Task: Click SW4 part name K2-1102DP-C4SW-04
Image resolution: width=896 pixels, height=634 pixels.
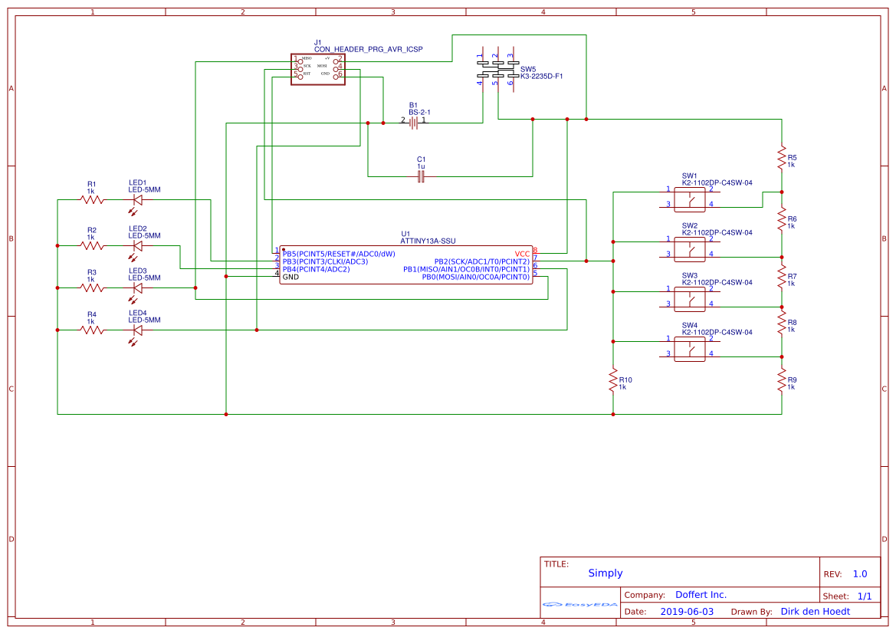Action: click(x=717, y=333)
